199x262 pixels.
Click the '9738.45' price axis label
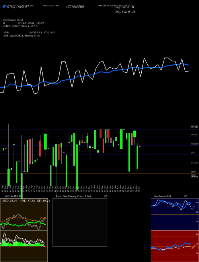(x=195, y=162)
